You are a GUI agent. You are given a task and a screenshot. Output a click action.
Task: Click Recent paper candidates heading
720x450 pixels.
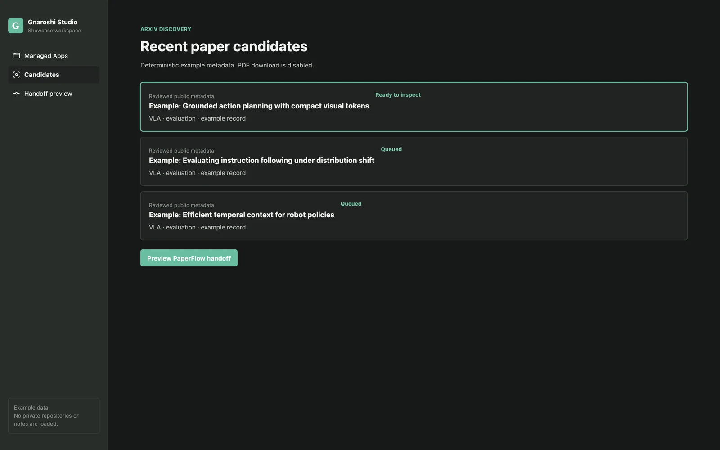224,46
